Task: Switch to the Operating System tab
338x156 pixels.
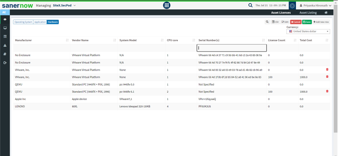Action: 23,22
